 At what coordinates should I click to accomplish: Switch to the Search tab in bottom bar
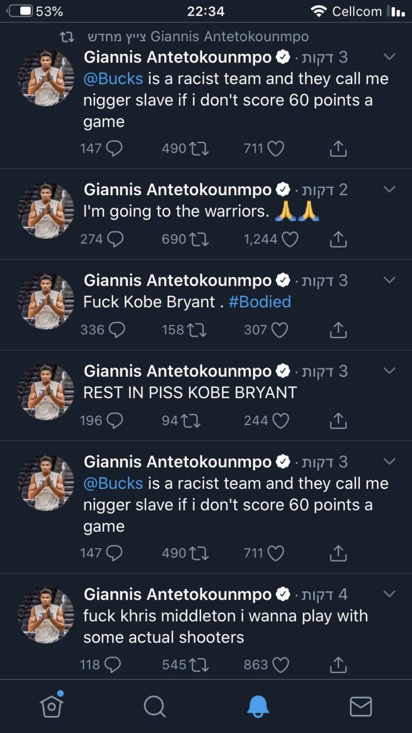(x=154, y=707)
